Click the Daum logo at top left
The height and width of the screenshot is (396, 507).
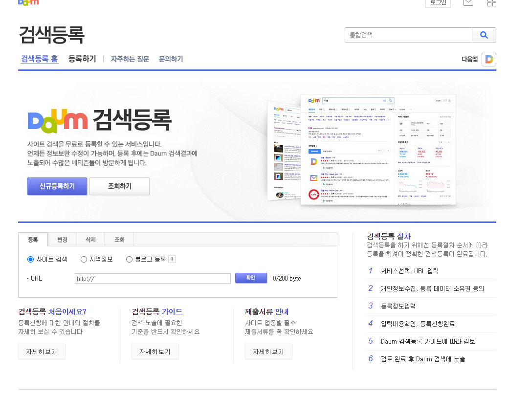(28, 2)
